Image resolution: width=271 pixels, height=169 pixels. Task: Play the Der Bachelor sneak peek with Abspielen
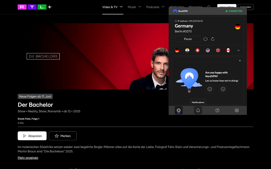click(x=32, y=136)
